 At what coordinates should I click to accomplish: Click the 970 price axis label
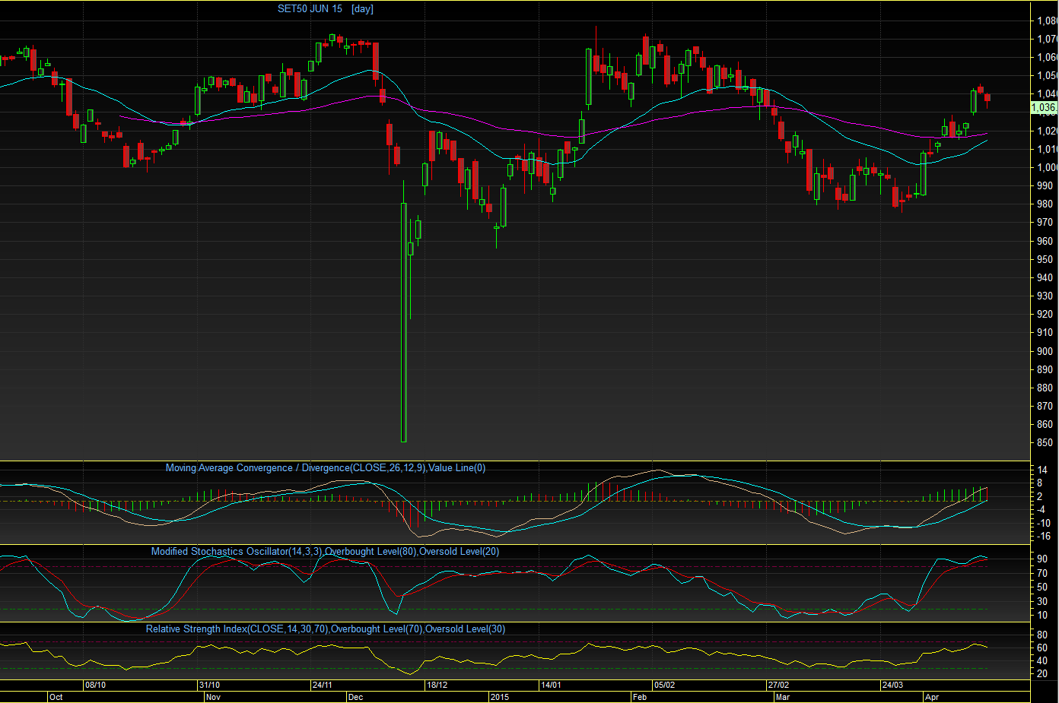click(x=1045, y=223)
